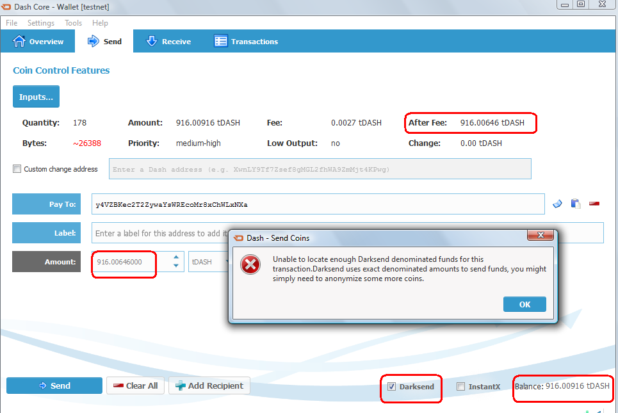Increase the amount with the up arrow
The width and height of the screenshot is (618, 413).
coord(176,257)
